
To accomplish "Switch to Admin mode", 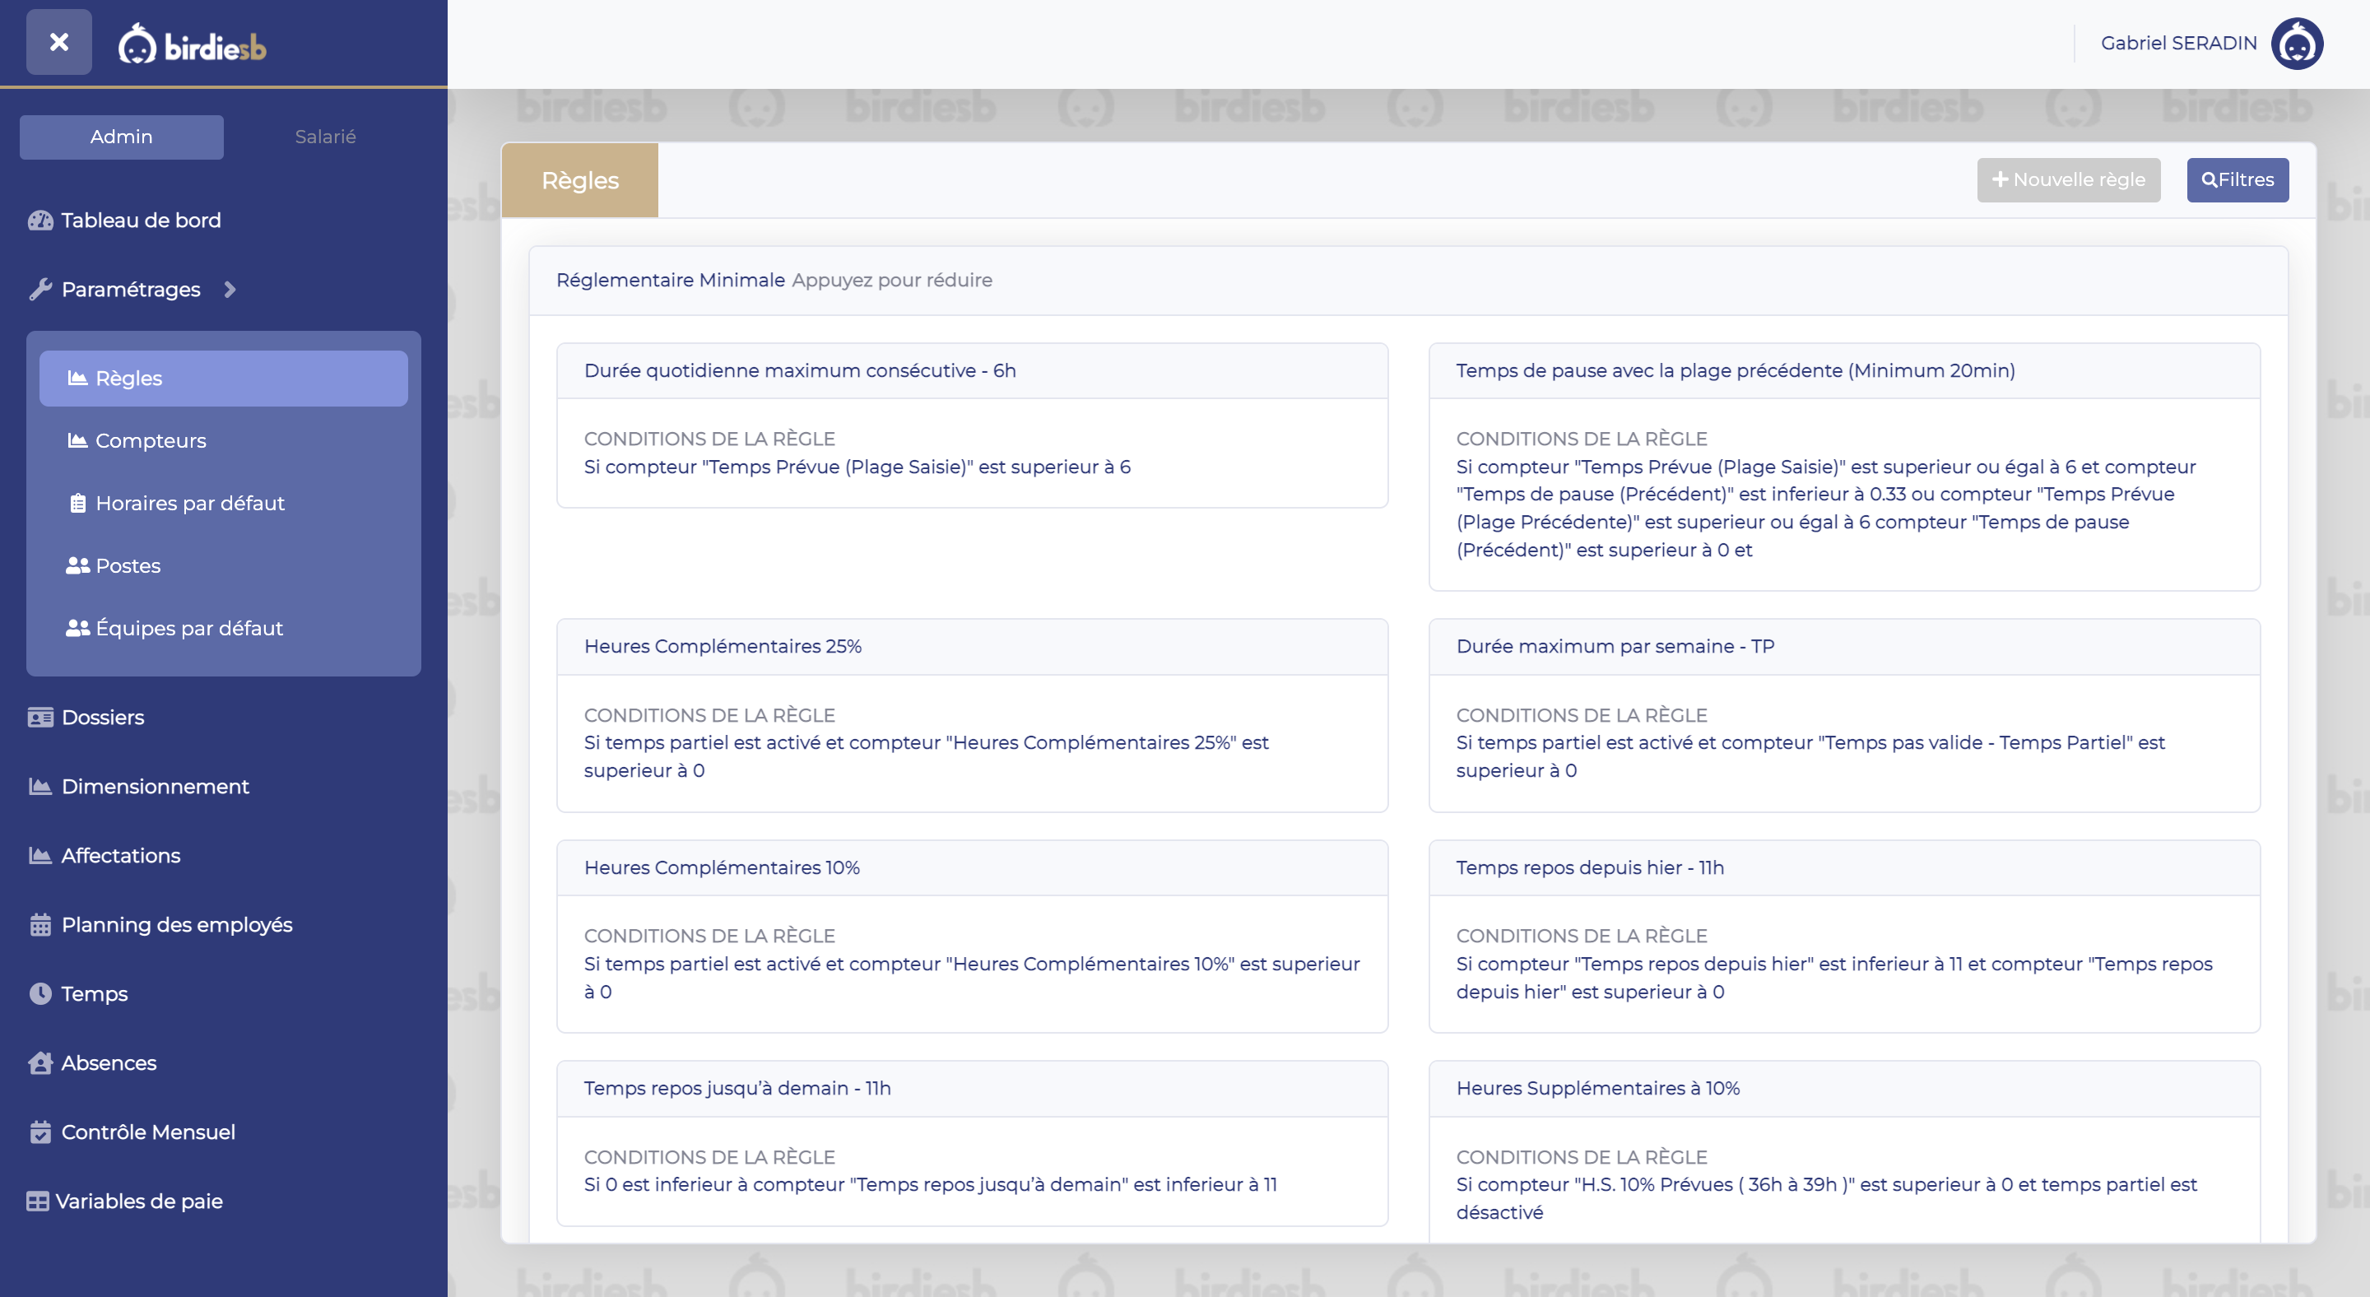I will coord(122,137).
